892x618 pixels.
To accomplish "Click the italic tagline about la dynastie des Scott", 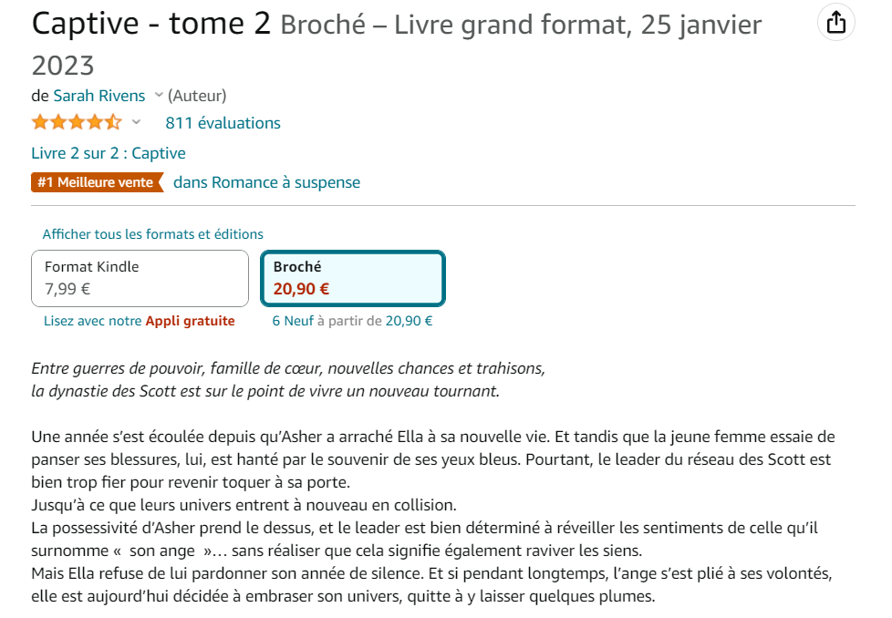I will [x=288, y=380].
